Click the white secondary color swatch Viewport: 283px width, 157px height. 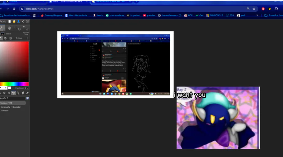pos(9,88)
